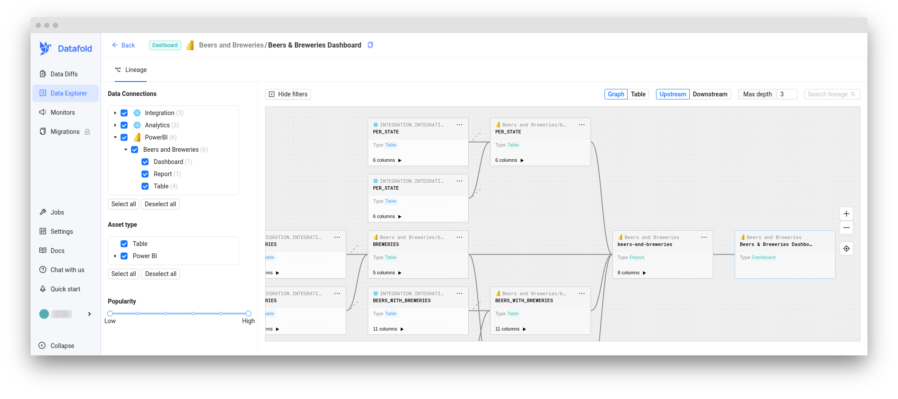This screenshot has height=399, width=898.
Task: Click Deselect all under Data Connections
Action: [160, 204]
